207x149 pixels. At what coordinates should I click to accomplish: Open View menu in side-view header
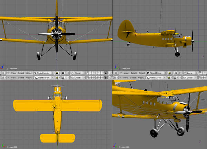click(x=126, y=73)
